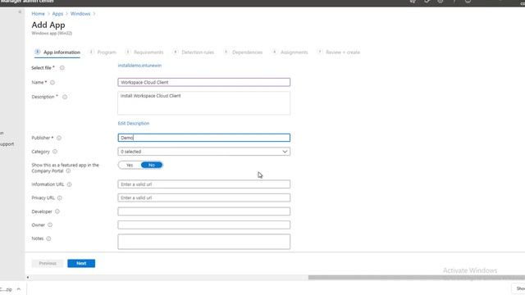Set featured app toggle to Yes
The image size is (525, 295).
coord(130,166)
